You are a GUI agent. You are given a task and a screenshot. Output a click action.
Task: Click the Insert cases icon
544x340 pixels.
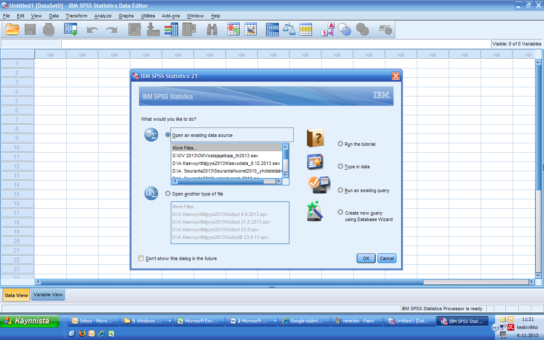tap(233, 29)
